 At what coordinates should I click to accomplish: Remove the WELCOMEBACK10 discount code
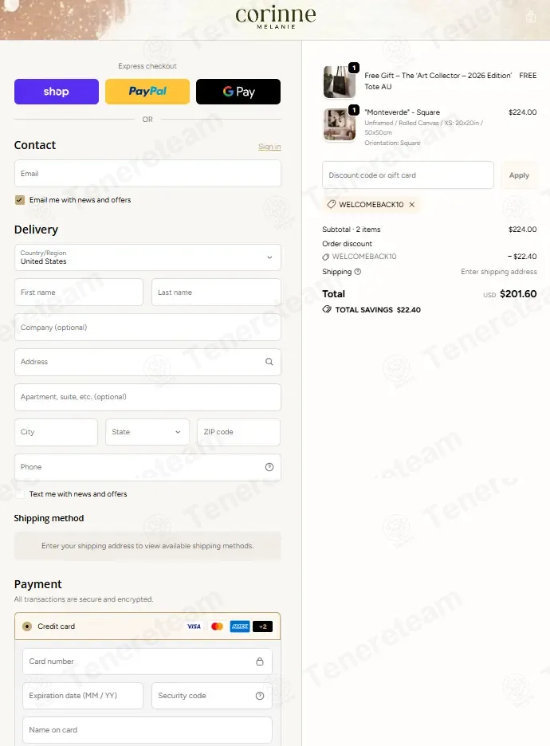pyautogui.click(x=412, y=205)
